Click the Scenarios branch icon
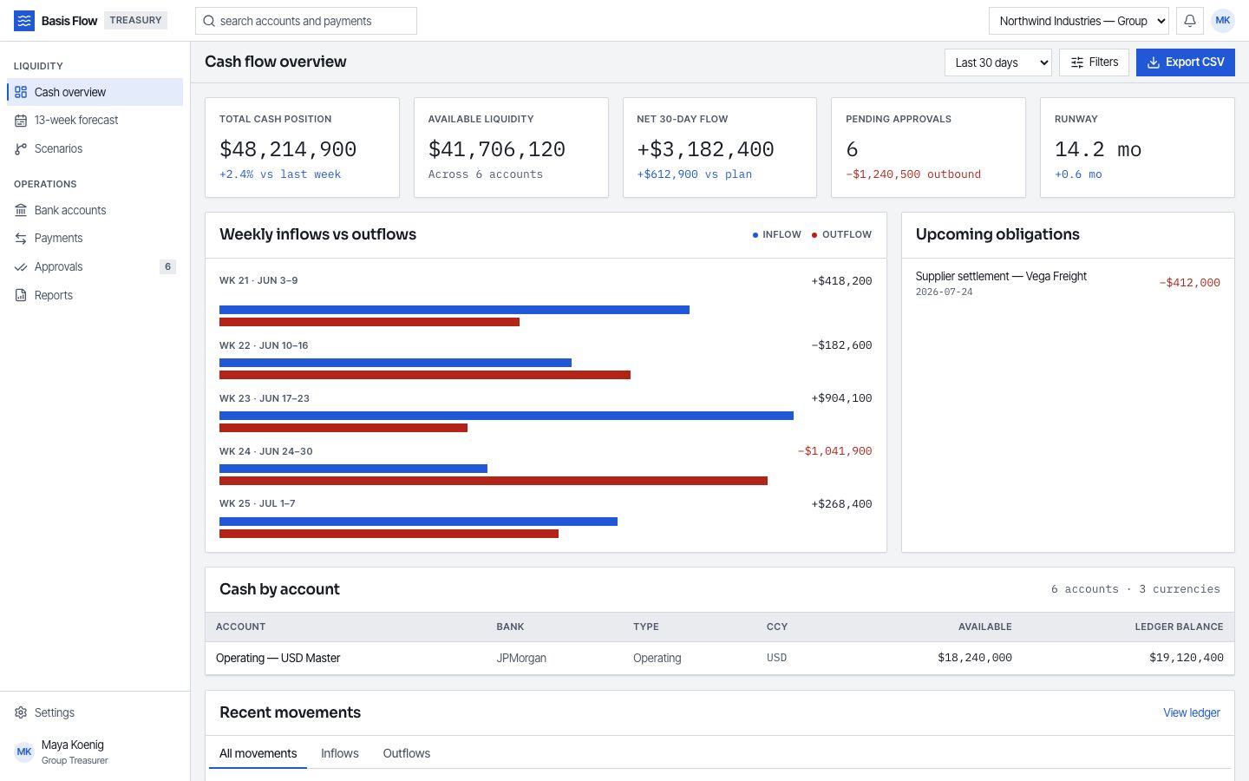The image size is (1249, 781). (x=21, y=149)
